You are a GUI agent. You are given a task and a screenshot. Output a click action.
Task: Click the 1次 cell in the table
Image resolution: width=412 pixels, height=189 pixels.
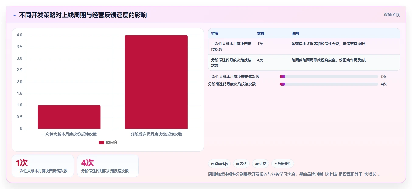click(260, 44)
